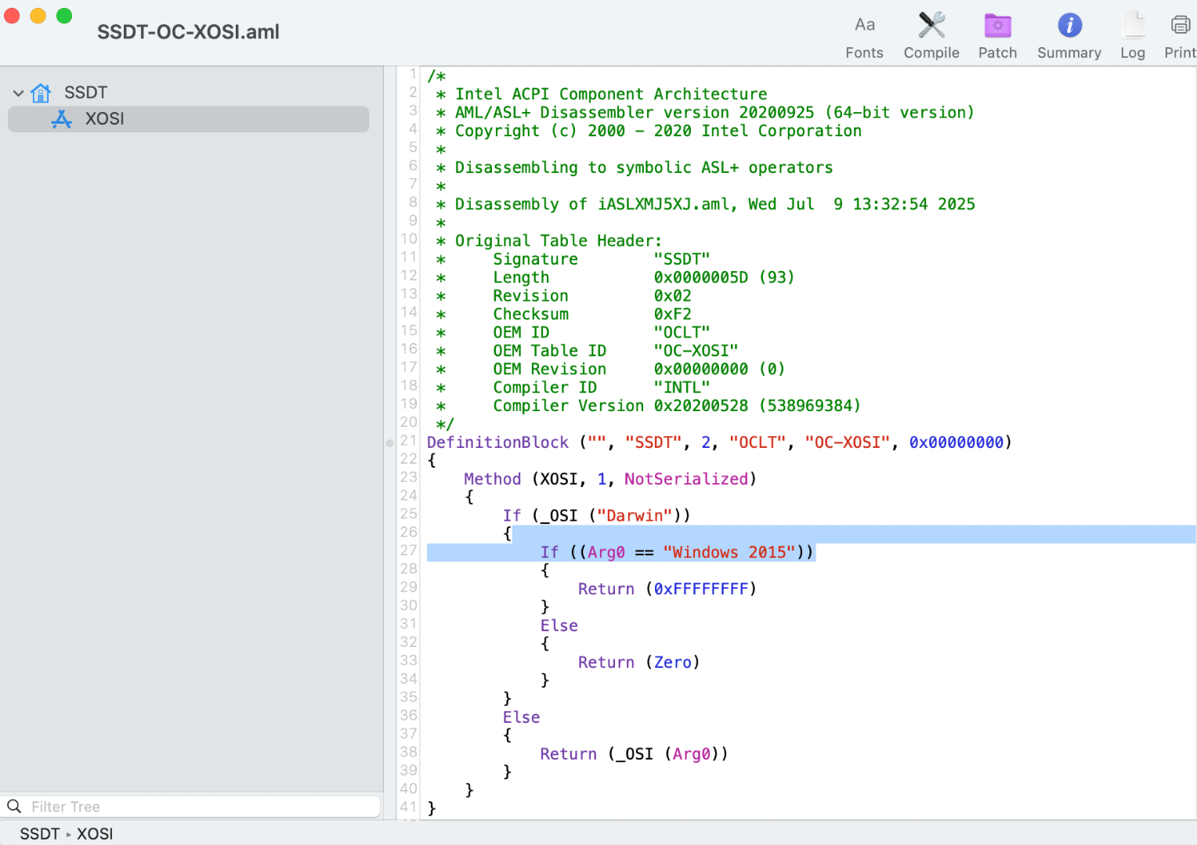Click the SSDT home icon in tree
Screen dimensions: 1197x845
(41, 93)
